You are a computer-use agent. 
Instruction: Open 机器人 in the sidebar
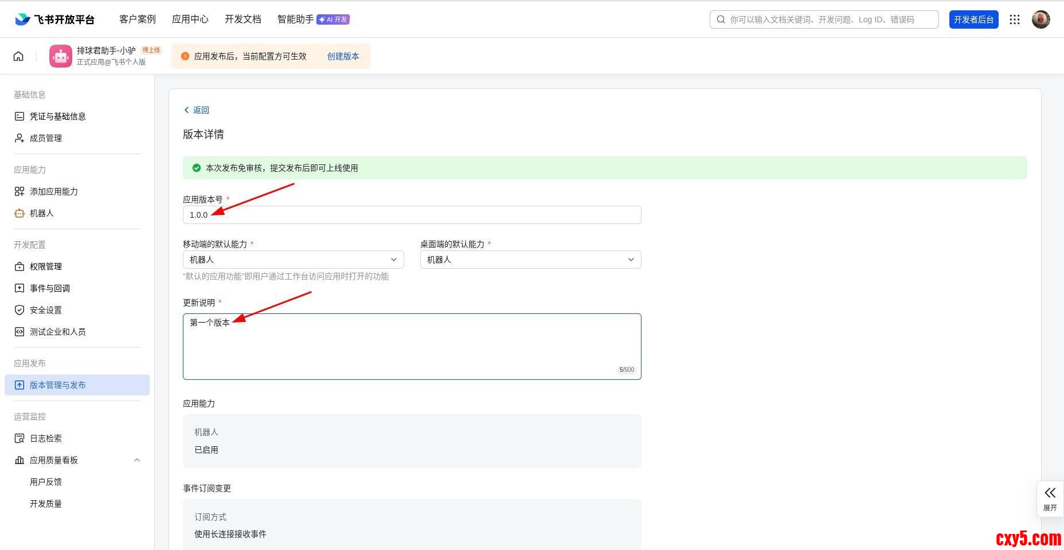[x=41, y=213]
